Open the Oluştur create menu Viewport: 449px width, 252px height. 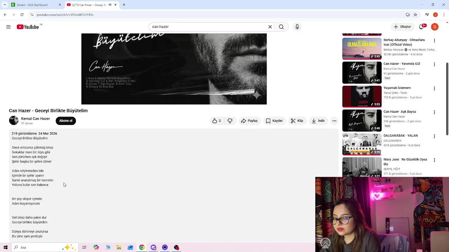(x=402, y=27)
